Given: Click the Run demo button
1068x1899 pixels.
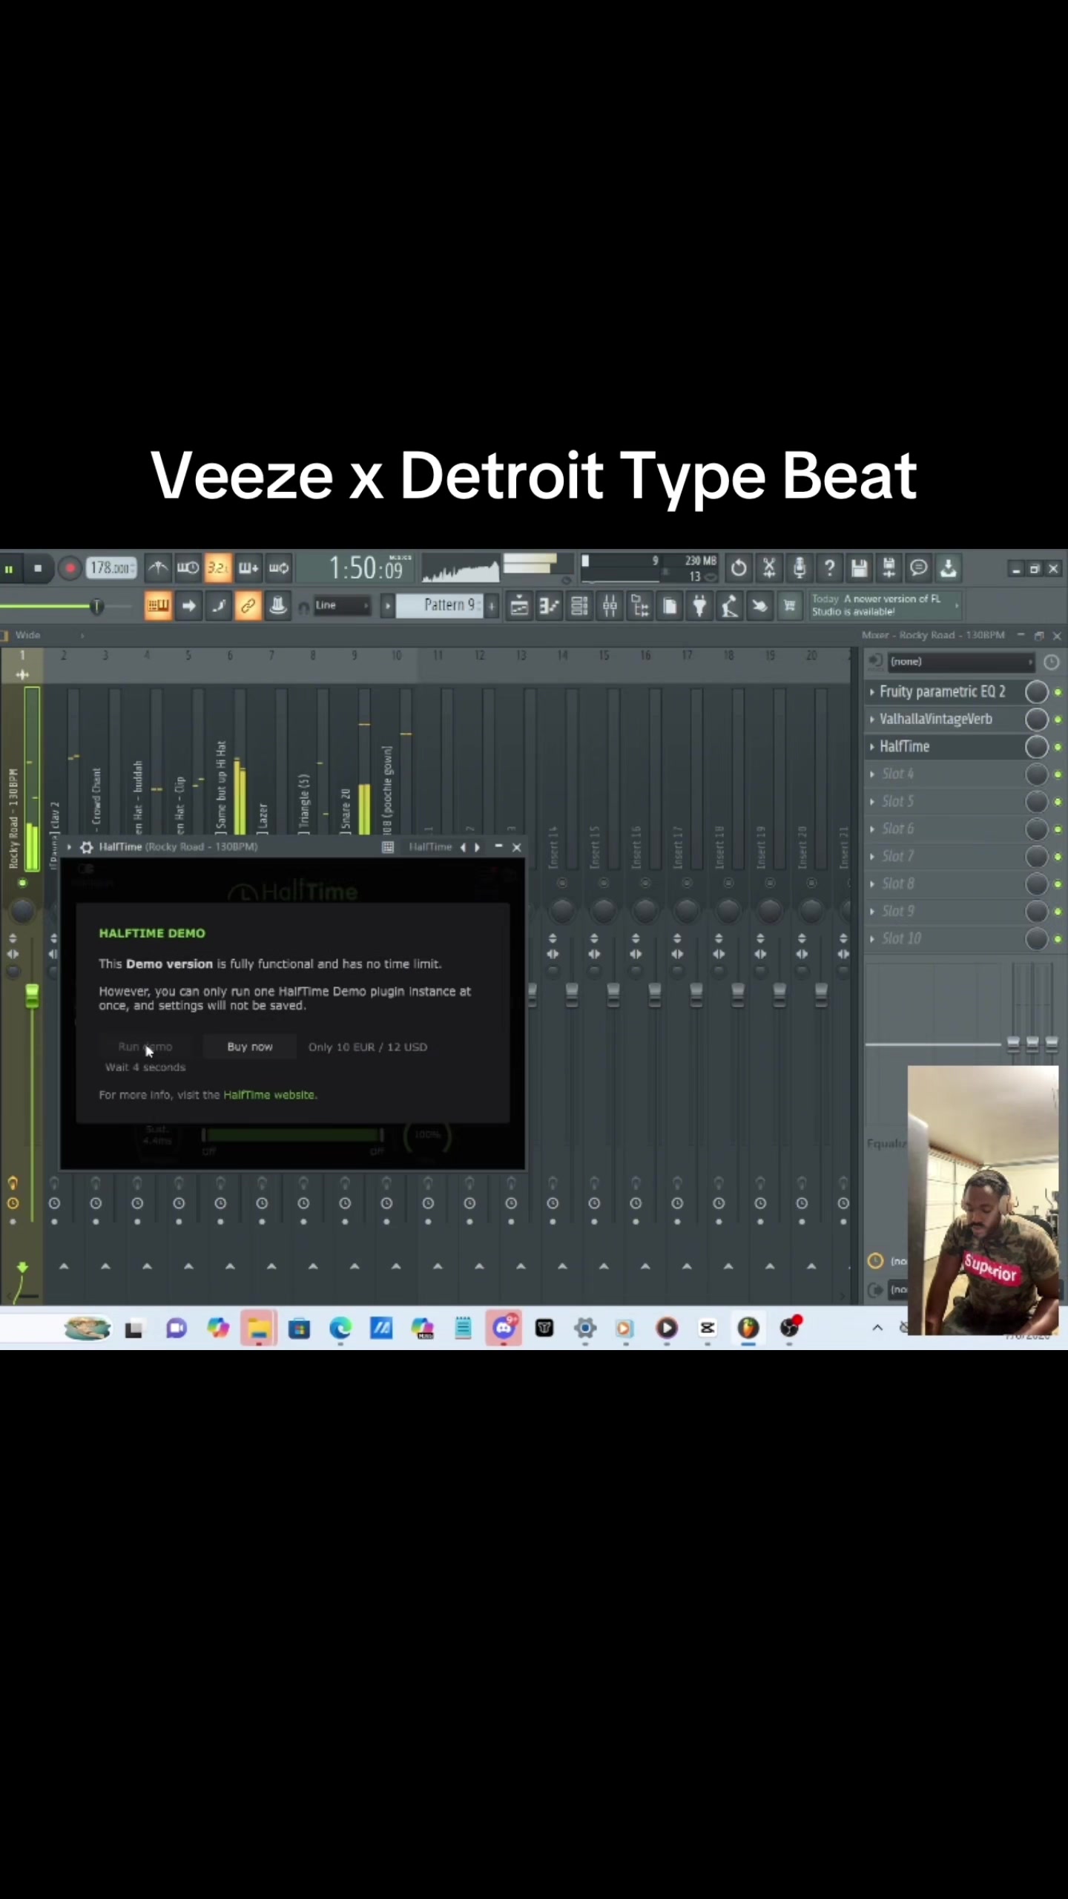Looking at the screenshot, I should pos(145,1047).
